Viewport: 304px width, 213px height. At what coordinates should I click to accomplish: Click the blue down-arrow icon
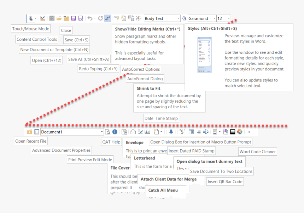(x=171, y=132)
